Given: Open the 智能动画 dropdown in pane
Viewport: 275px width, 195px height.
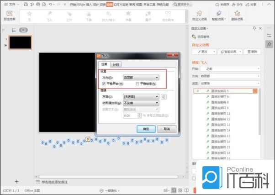Looking at the screenshot, I should point(230,52).
